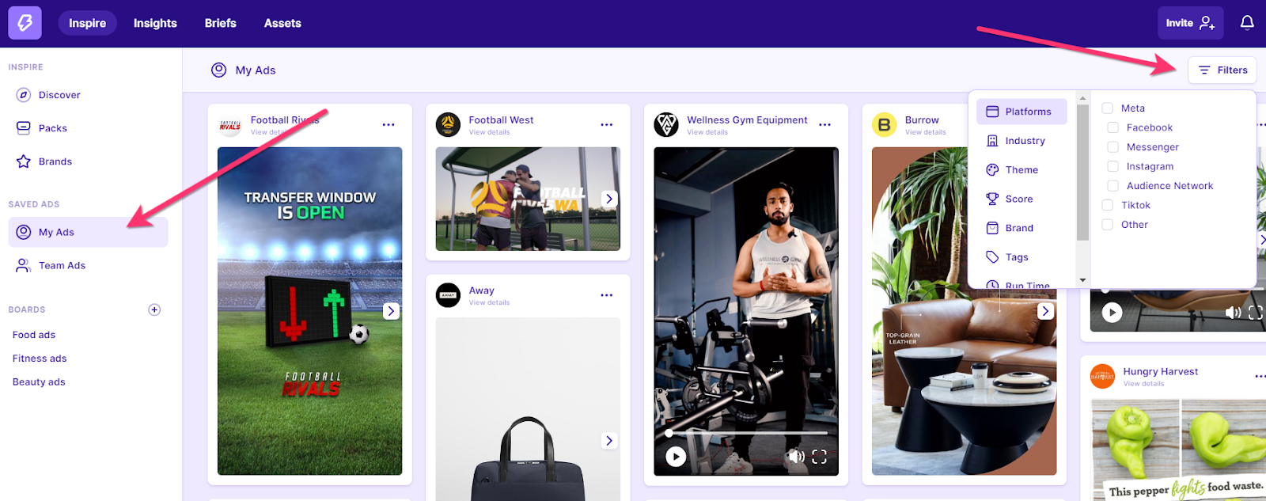Play the Wellness Gym Equipment video
1266x501 pixels.
click(676, 457)
